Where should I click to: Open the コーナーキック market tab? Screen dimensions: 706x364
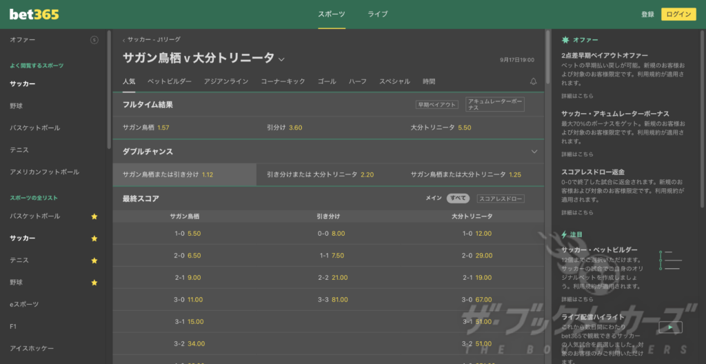283,81
